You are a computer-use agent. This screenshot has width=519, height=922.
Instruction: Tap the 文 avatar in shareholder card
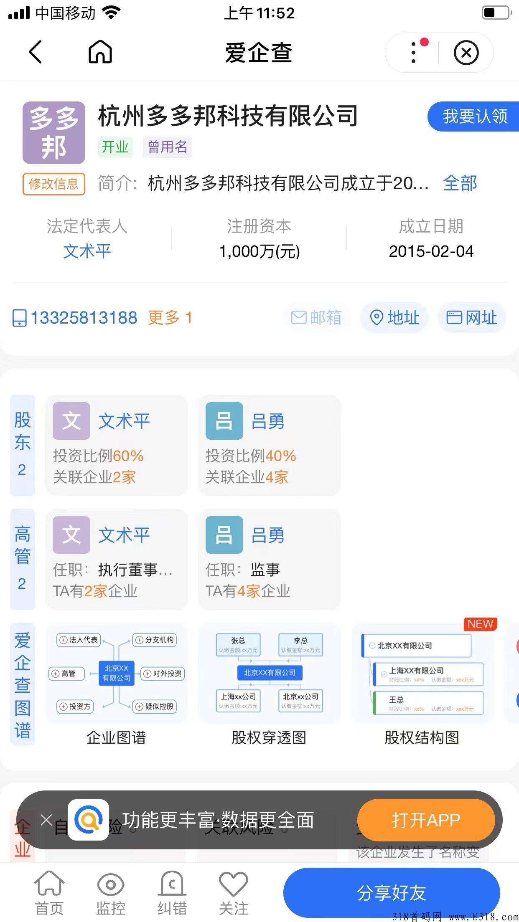tap(71, 421)
